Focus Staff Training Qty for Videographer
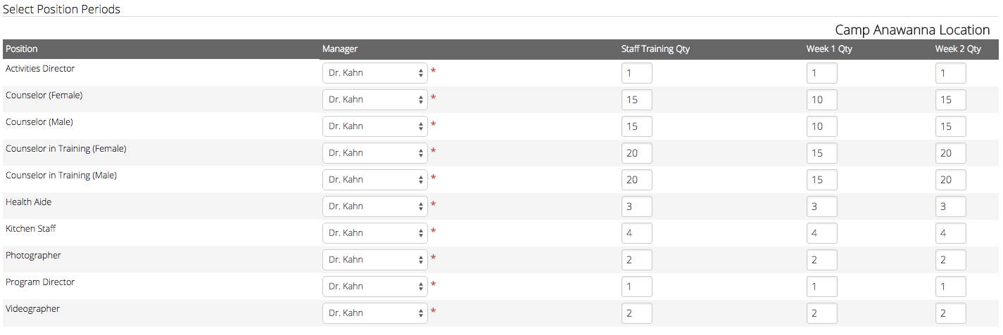Image resolution: width=1003 pixels, height=335 pixels. [636, 313]
